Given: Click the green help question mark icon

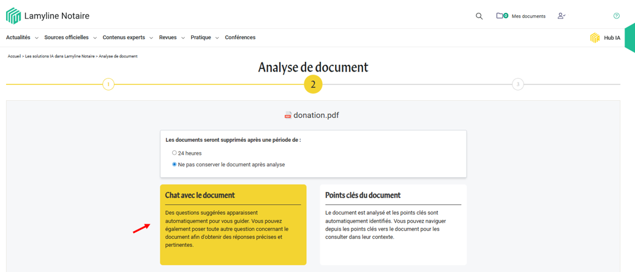Looking at the screenshot, I should click(617, 16).
